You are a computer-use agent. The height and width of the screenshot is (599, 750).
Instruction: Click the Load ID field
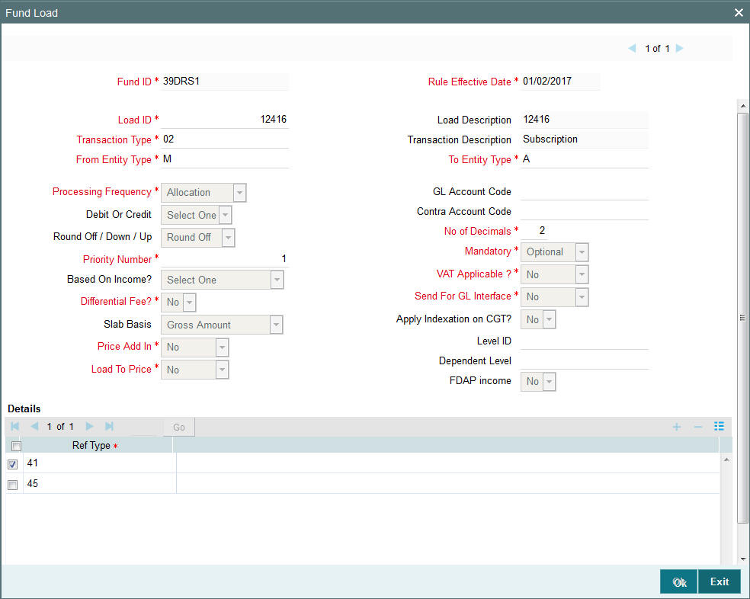pyautogui.click(x=225, y=120)
